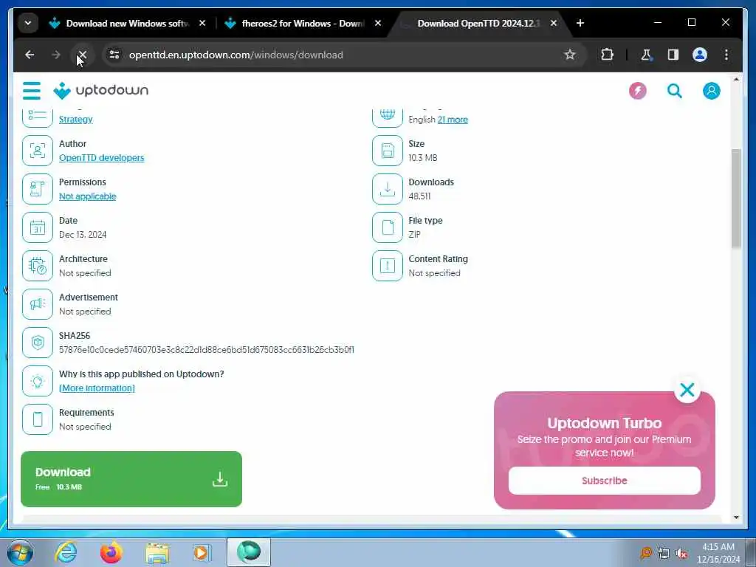756x567 pixels.
Task: Open the Windows Start menu
Action: pyautogui.click(x=20, y=552)
